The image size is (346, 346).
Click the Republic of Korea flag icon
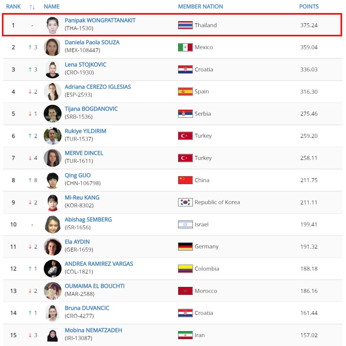186,202
